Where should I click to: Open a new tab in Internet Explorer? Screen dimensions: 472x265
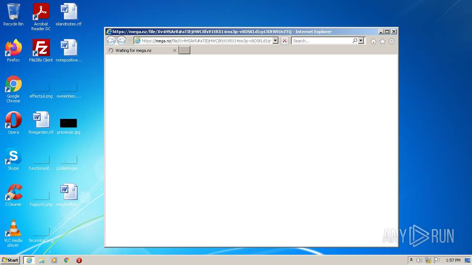184,50
